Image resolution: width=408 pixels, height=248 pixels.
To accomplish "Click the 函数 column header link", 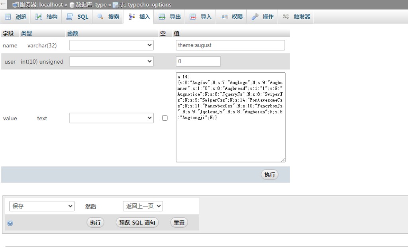I will [x=73, y=33].
